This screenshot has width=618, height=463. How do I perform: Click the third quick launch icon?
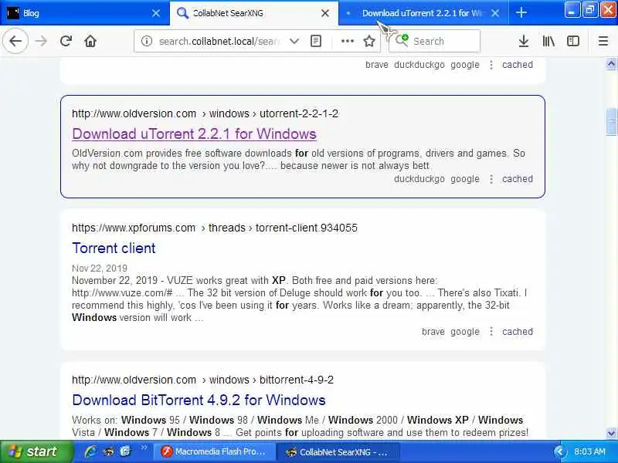click(125, 451)
